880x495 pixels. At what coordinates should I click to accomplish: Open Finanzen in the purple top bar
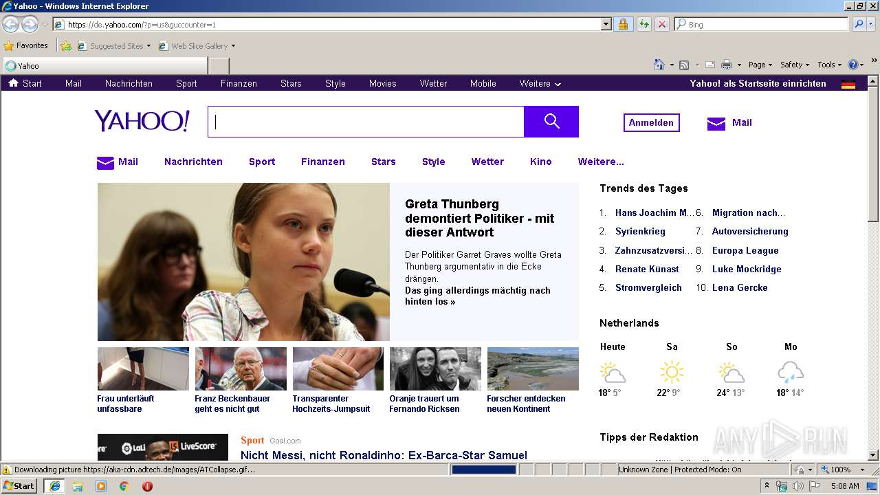pos(239,84)
